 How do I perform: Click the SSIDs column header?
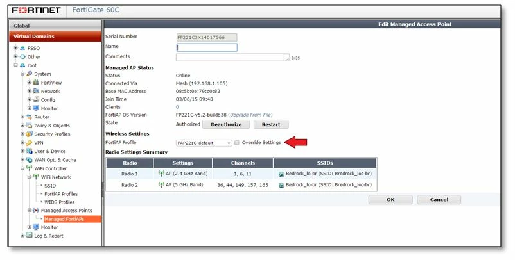tap(325, 163)
